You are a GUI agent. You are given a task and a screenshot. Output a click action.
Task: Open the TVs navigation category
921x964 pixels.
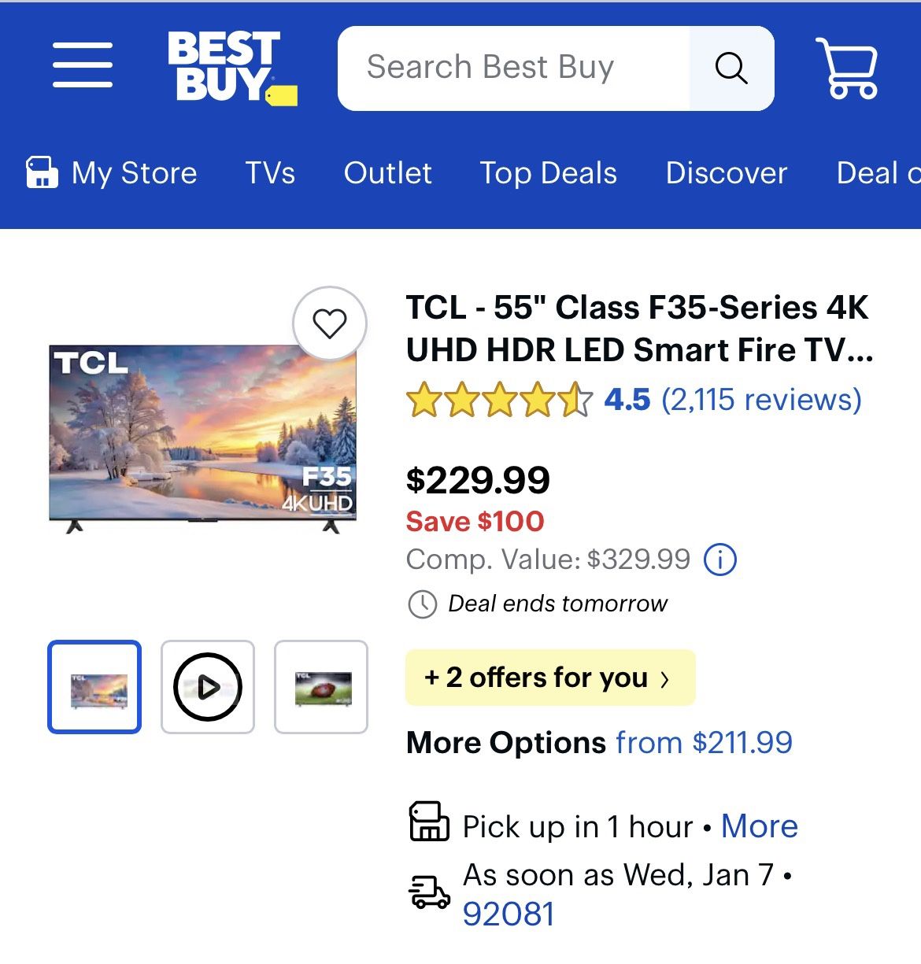(x=269, y=173)
